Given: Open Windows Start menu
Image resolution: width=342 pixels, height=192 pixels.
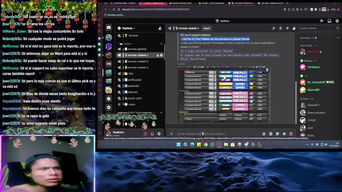Looking at the screenshot, I should [178, 145].
